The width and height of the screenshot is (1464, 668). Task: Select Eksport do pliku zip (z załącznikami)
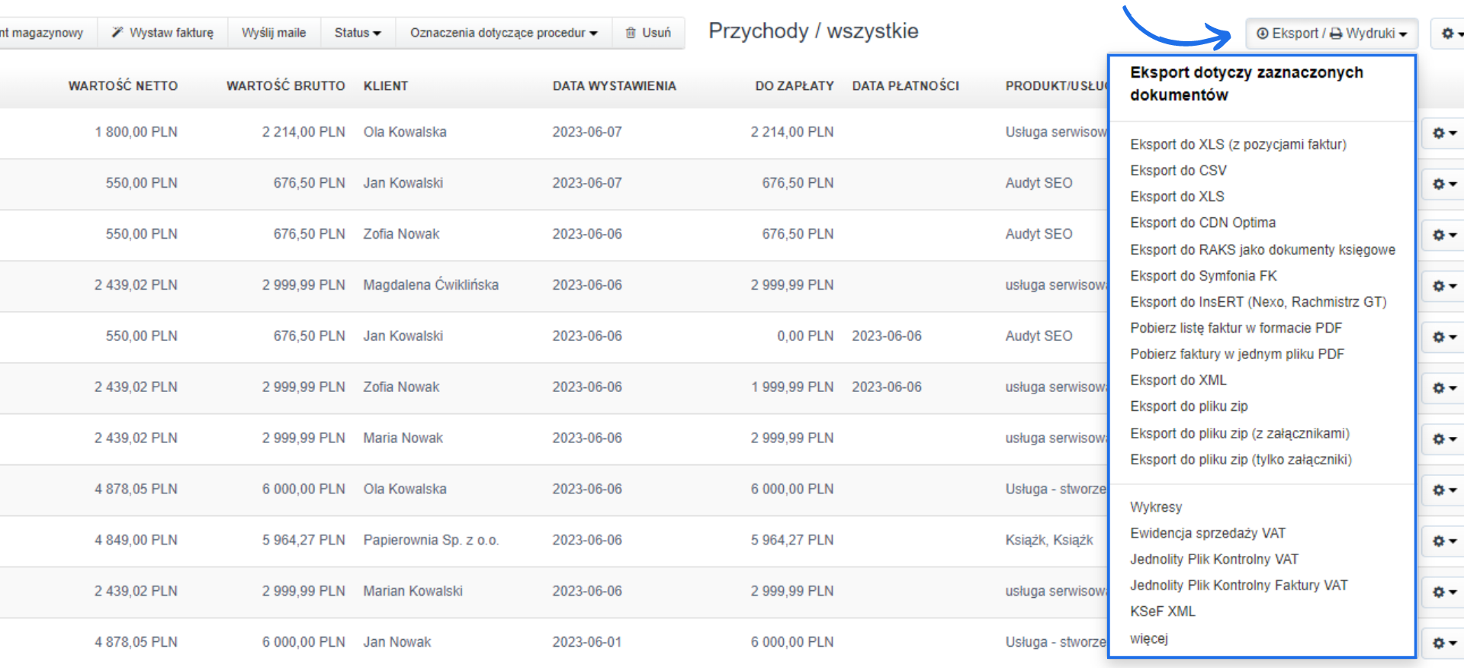coord(1240,433)
